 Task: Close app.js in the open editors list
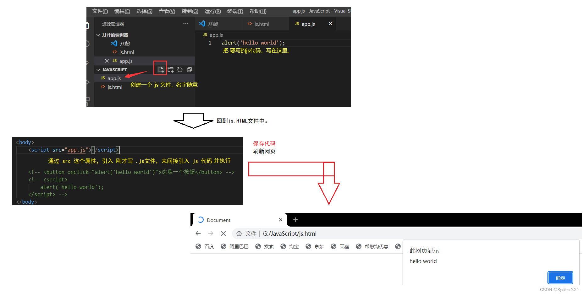coord(107,61)
